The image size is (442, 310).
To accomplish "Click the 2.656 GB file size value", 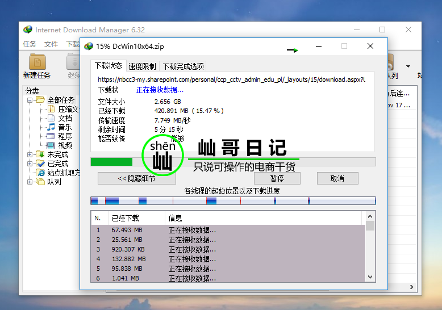I will [x=168, y=102].
